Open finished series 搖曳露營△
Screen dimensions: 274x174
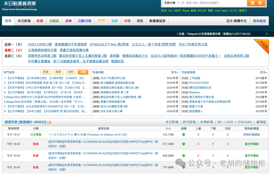pos(196,111)
